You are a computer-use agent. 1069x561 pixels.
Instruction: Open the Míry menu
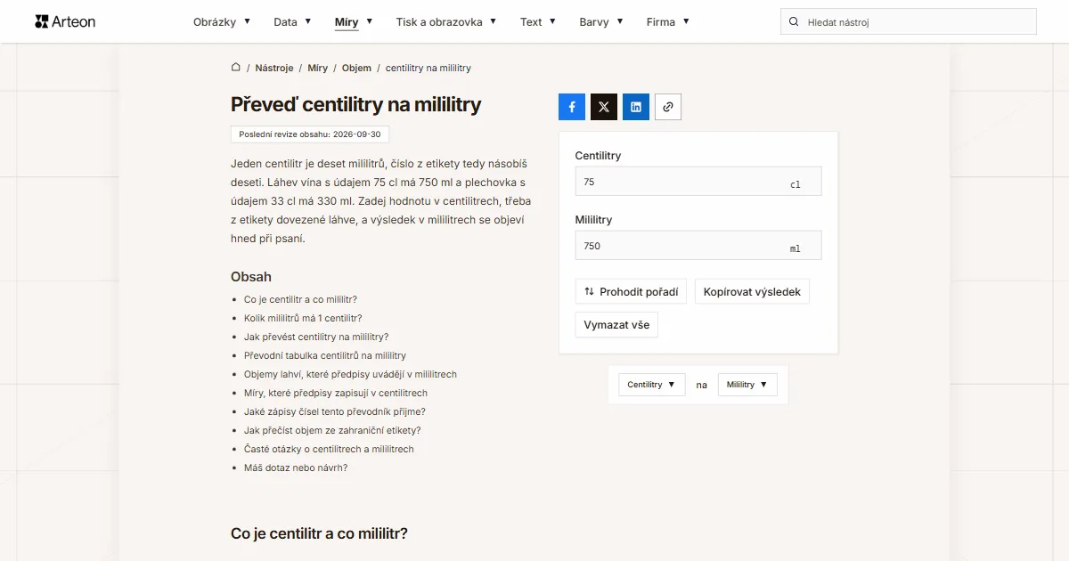click(x=354, y=21)
